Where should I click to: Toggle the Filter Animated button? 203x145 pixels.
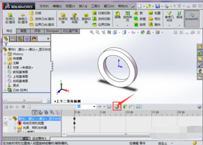click(x=41, y=112)
